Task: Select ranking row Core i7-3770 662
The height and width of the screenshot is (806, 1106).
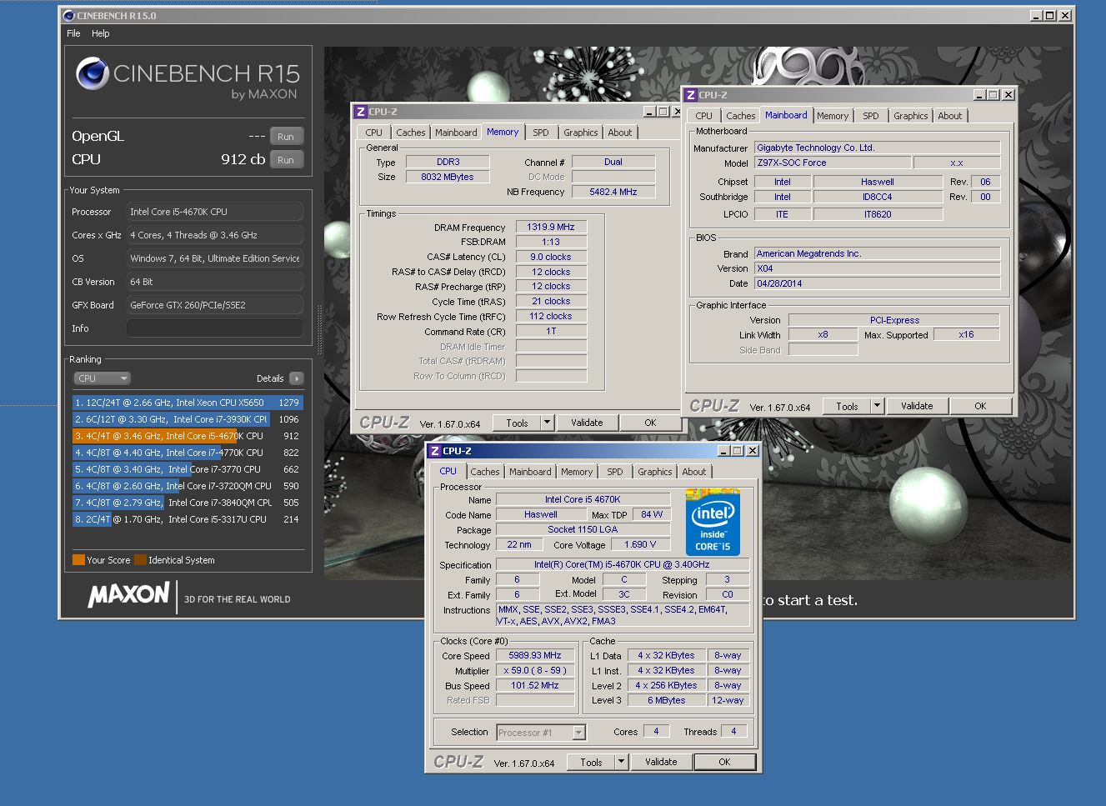Action: (187, 469)
